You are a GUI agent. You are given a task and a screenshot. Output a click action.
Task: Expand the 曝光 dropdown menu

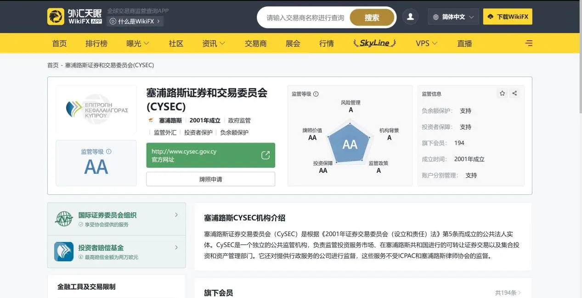coord(138,44)
